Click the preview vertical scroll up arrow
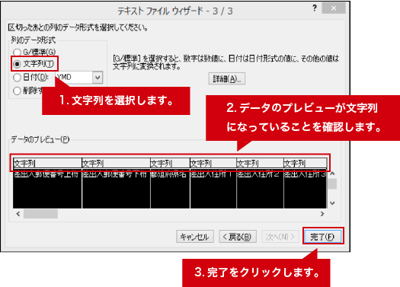This screenshot has width=400, height=287. click(332, 174)
